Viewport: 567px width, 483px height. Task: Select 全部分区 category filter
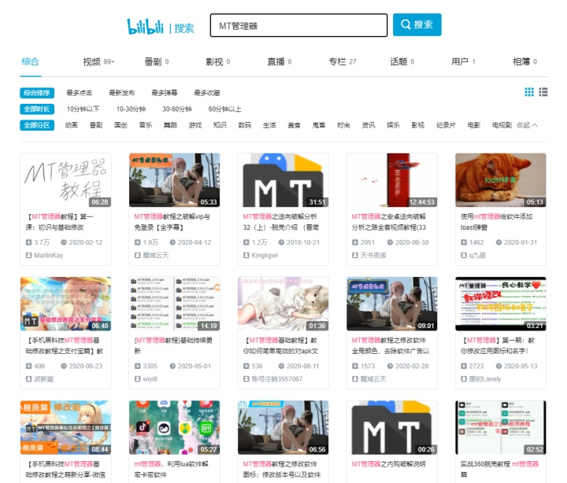(37, 125)
